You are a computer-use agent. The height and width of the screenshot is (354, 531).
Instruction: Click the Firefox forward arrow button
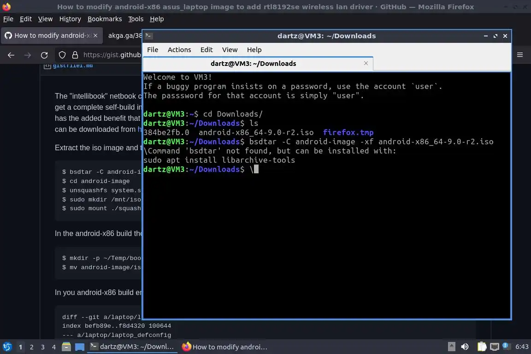[28, 55]
